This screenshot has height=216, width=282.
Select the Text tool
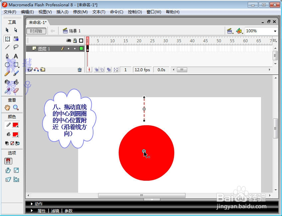(16, 56)
